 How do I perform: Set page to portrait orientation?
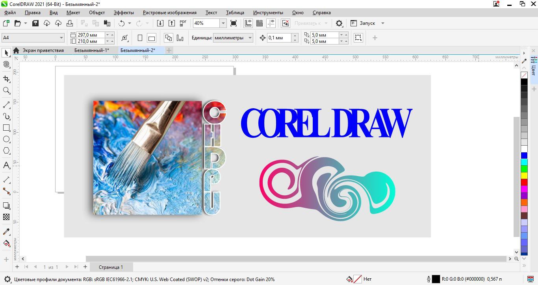140,38
